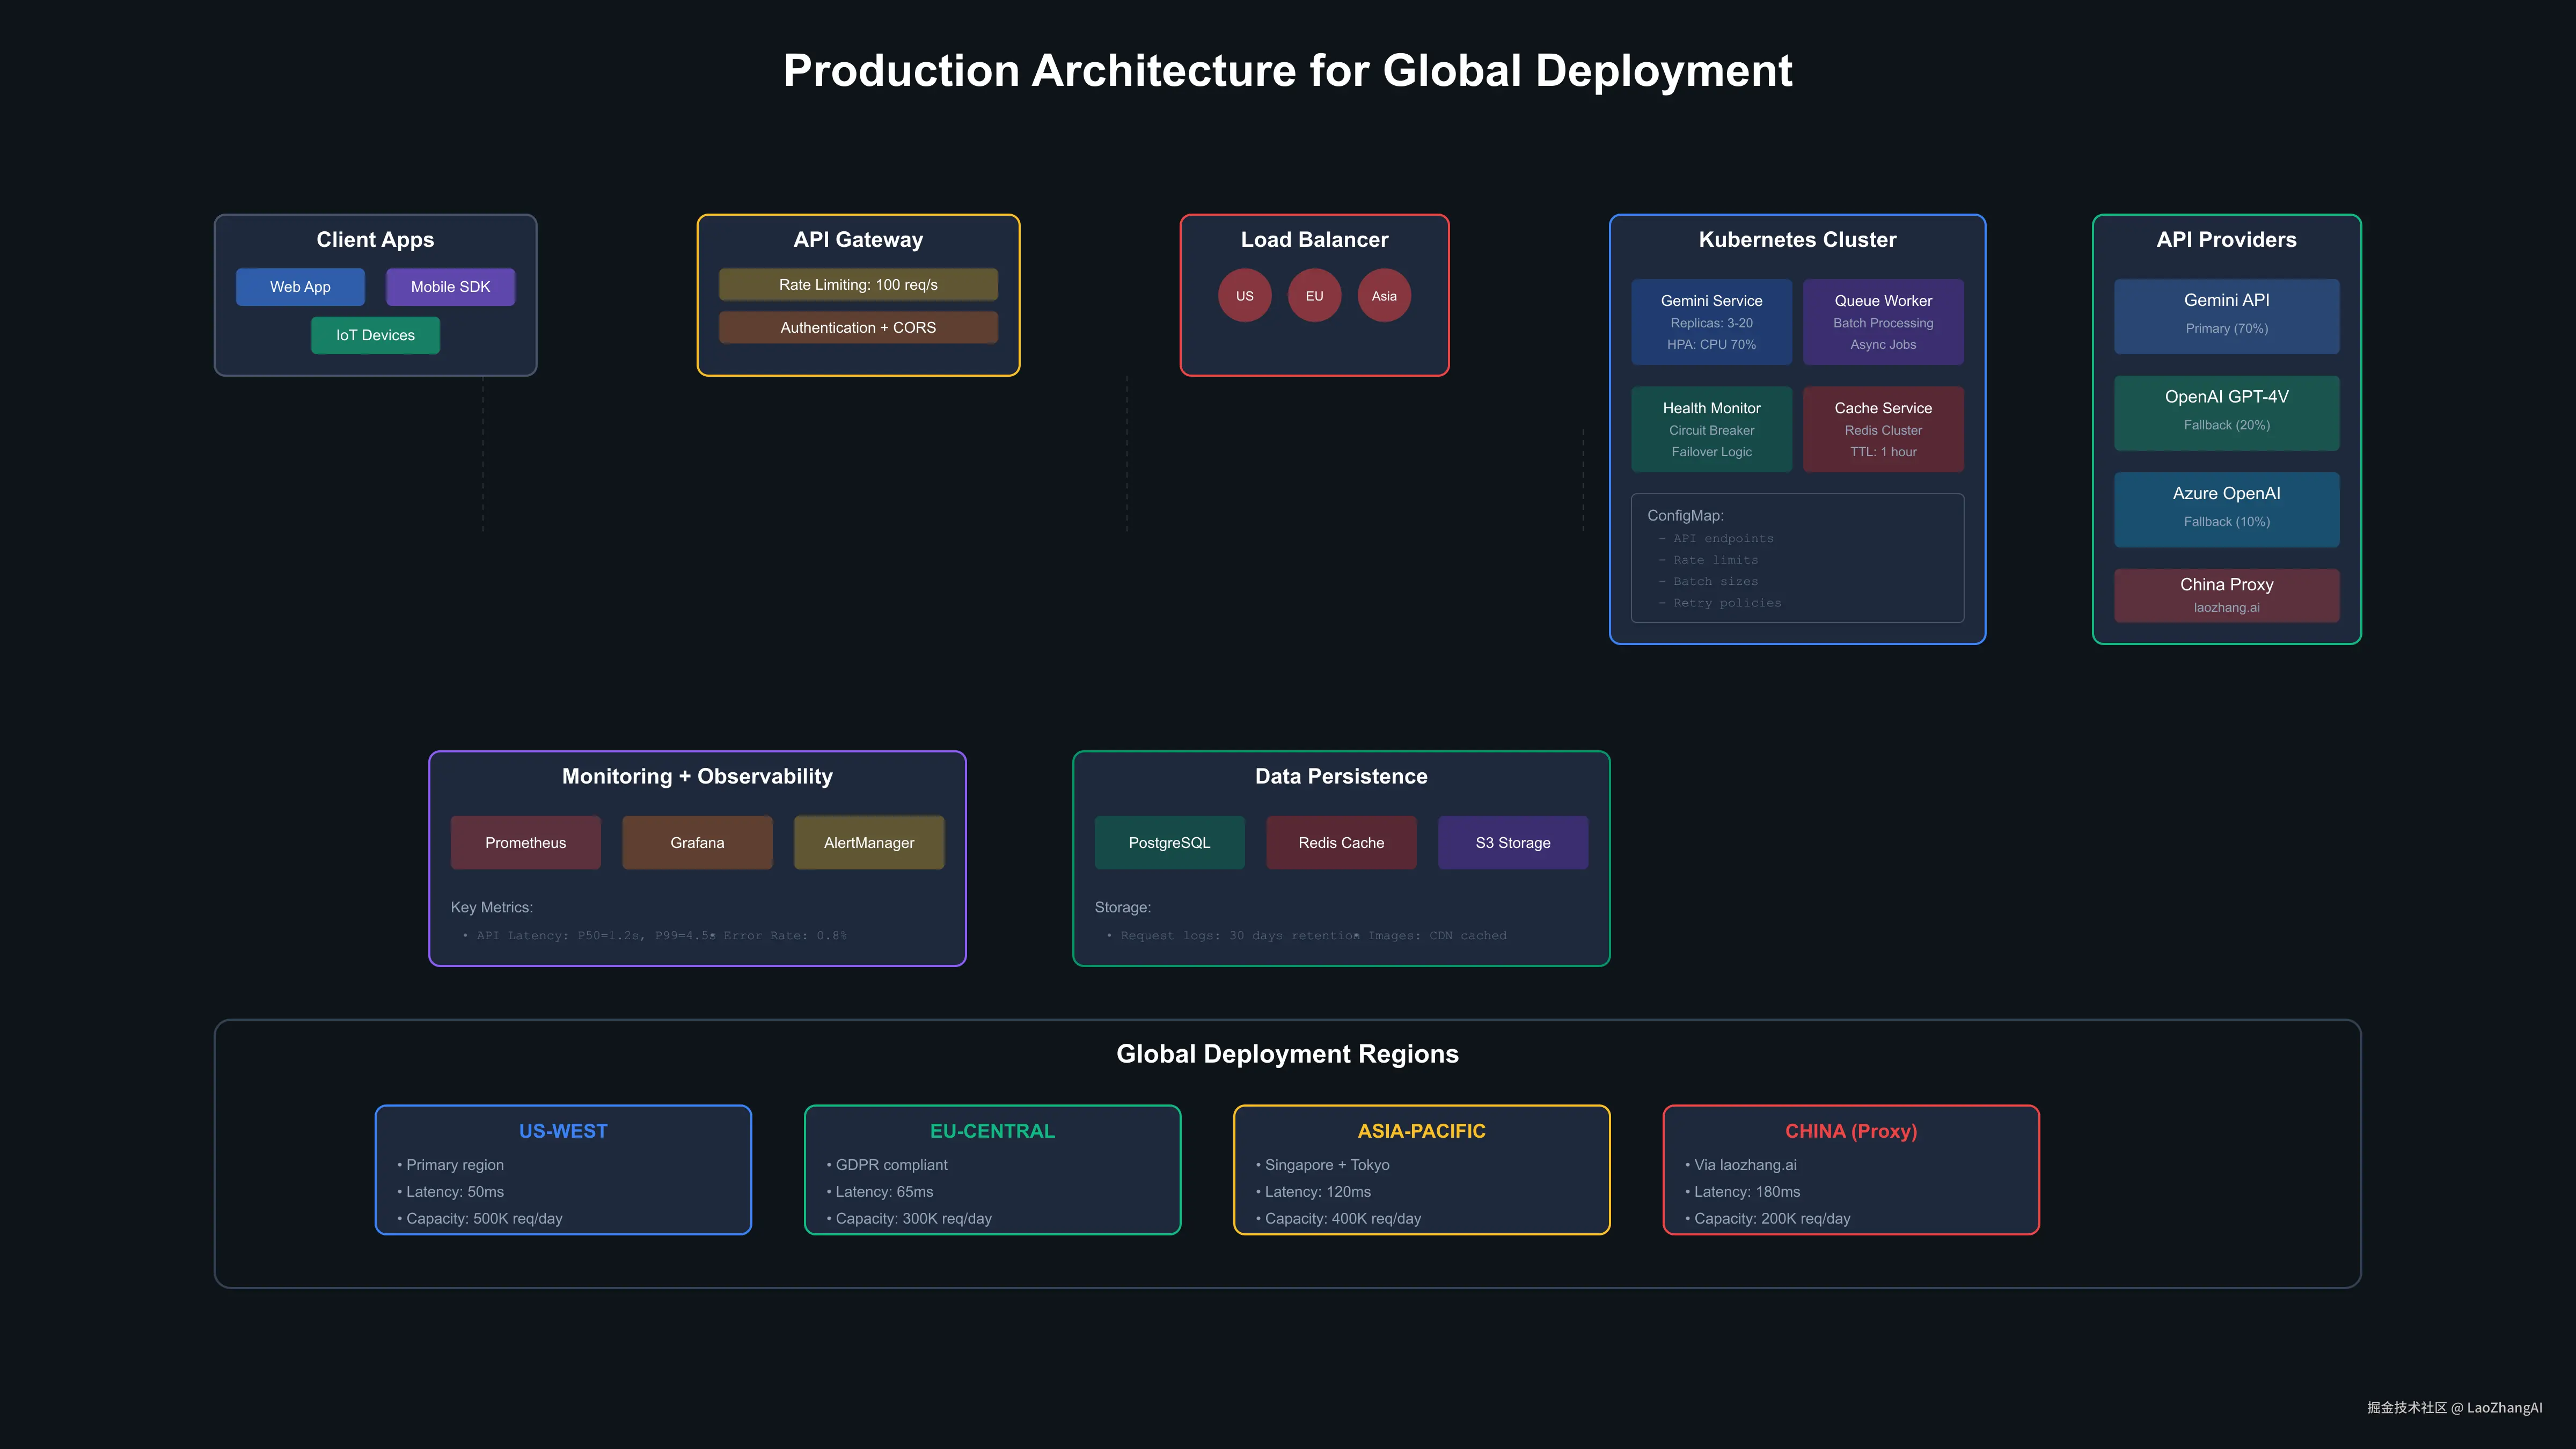Switch to the Kubernetes Cluster panel

point(1797,240)
